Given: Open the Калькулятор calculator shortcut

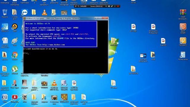Looking at the screenshot, I should (183, 55).
